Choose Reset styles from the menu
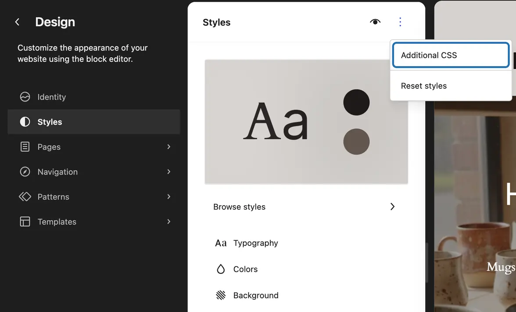This screenshot has width=516, height=312. coord(451,86)
